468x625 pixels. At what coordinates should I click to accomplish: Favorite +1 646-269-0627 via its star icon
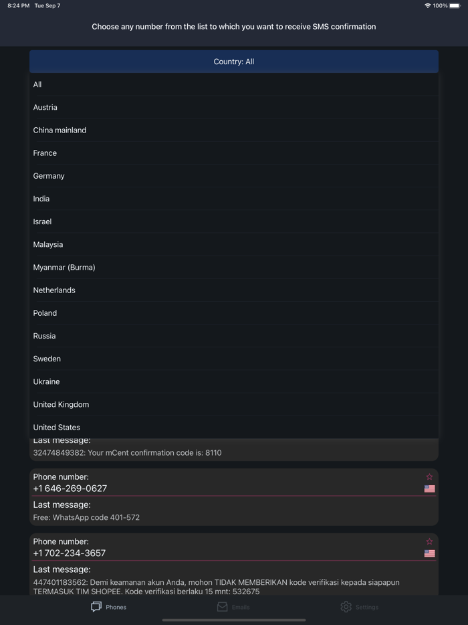pyautogui.click(x=429, y=476)
